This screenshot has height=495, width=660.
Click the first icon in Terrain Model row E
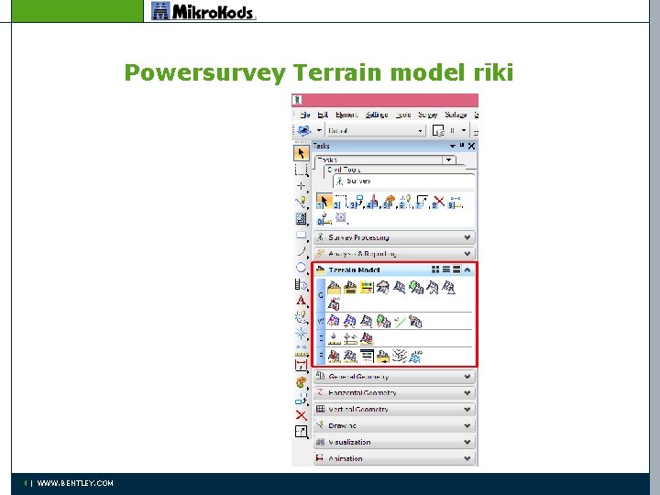pyautogui.click(x=335, y=338)
